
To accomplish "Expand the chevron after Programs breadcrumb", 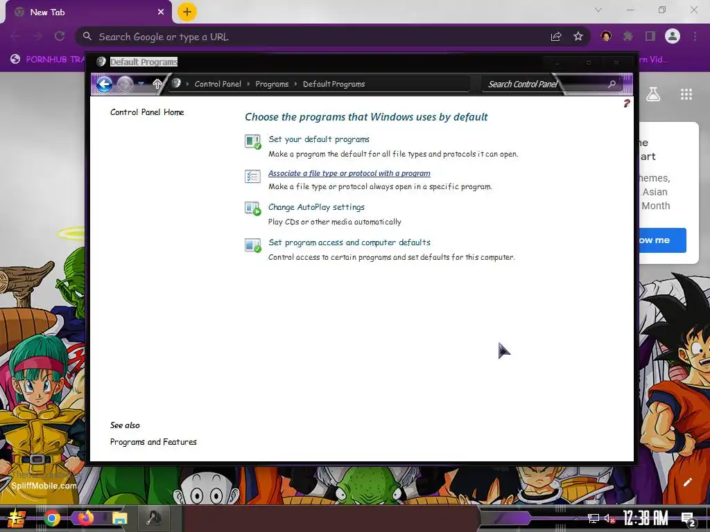I will coord(295,84).
